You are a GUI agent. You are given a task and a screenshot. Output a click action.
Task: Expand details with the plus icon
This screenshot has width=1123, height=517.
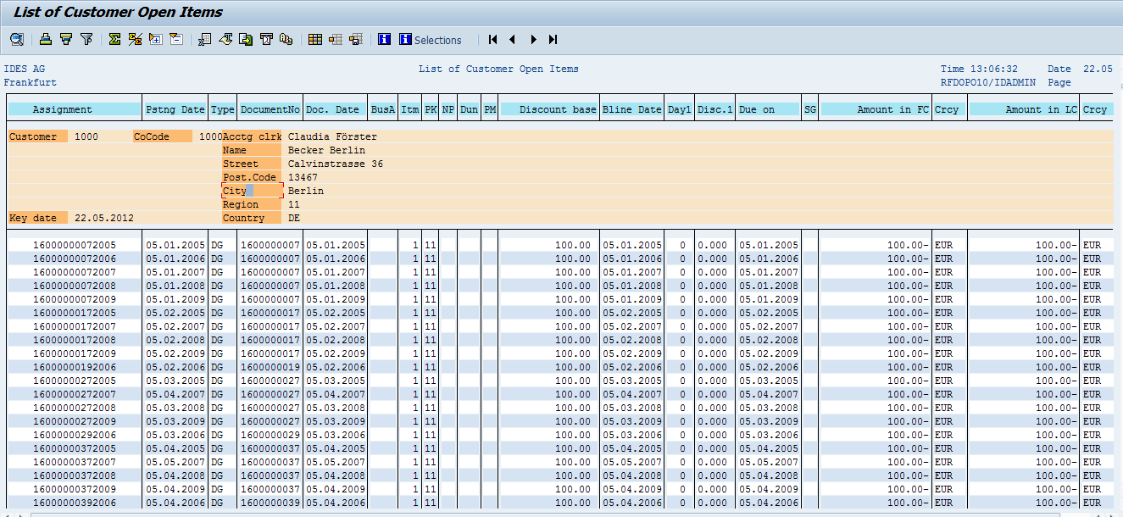pos(155,39)
